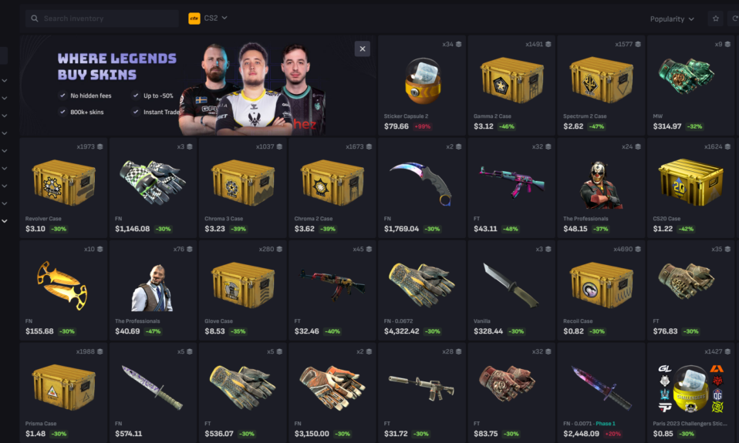
Task: Click the search magnifier icon
Action: pos(35,18)
